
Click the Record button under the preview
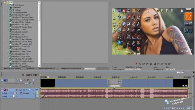point(136,64)
